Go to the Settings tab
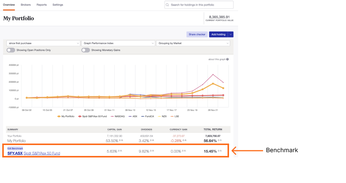The width and height of the screenshot is (346, 183). click(58, 5)
